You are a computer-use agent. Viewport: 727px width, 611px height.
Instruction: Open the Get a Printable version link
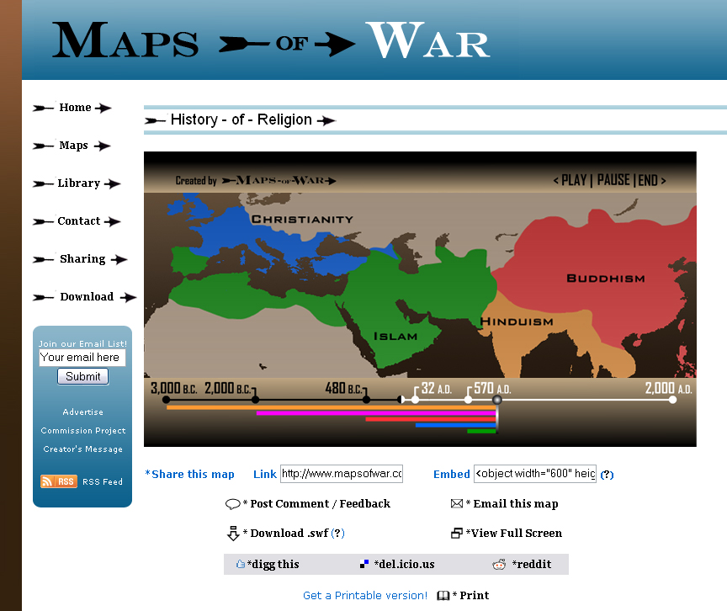pos(364,596)
